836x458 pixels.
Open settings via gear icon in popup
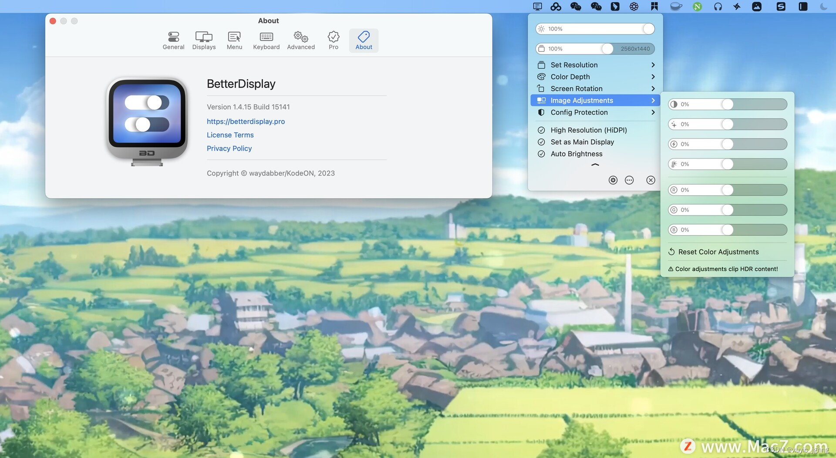613,180
